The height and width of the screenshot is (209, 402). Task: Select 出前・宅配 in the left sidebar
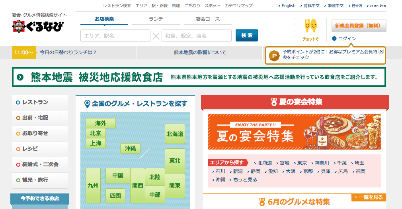click(40, 118)
